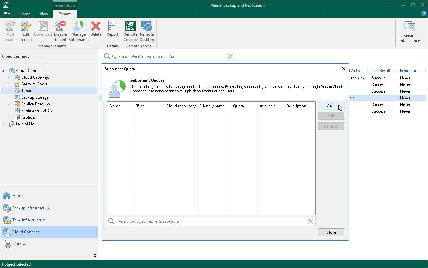This screenshot has width=428, height=268.
Task: Expand the Cloud Gateways node
Action: [x=9, y=77]
